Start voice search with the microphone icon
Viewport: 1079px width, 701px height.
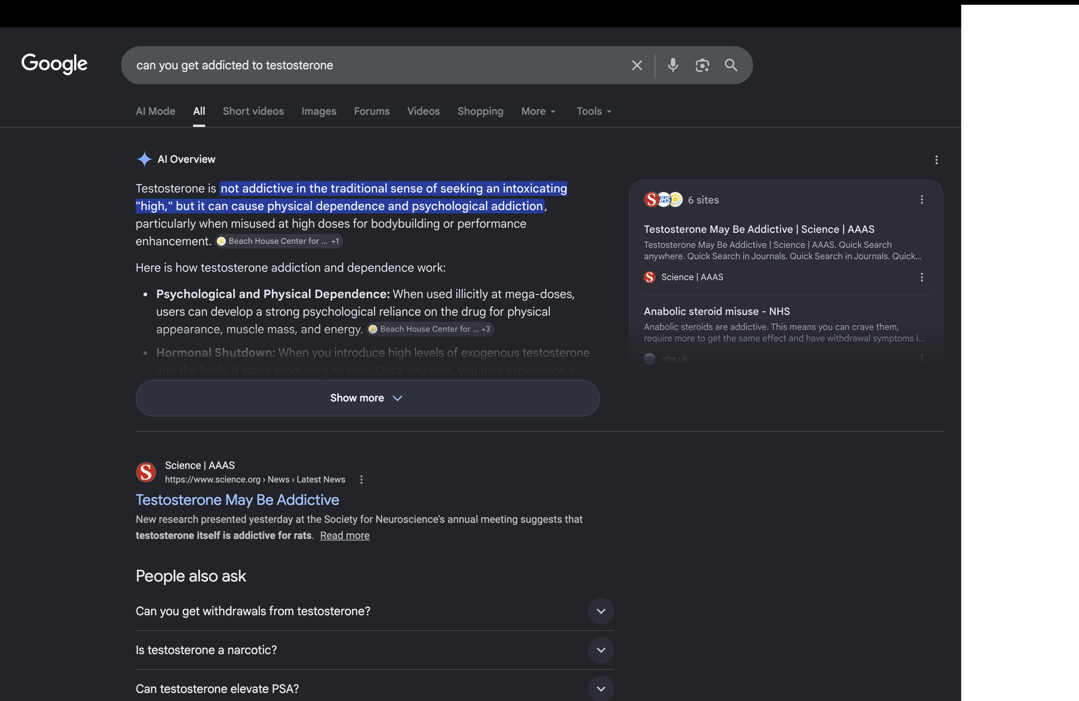(673, 65)
